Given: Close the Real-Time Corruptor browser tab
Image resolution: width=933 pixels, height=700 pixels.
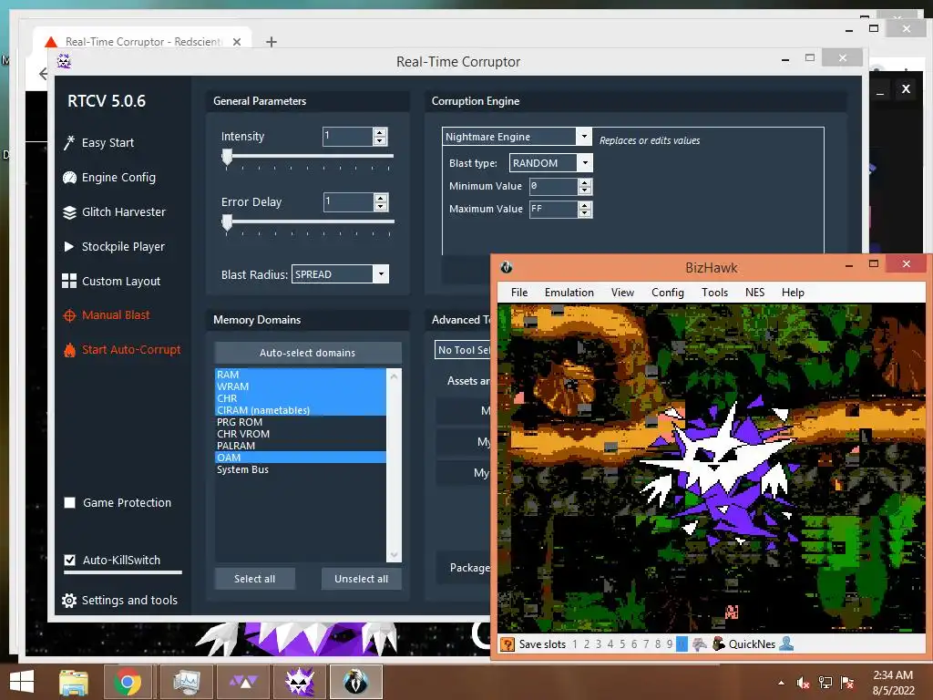Looking at the screenshot, I should pyautogui.click(x=237, y=42).
